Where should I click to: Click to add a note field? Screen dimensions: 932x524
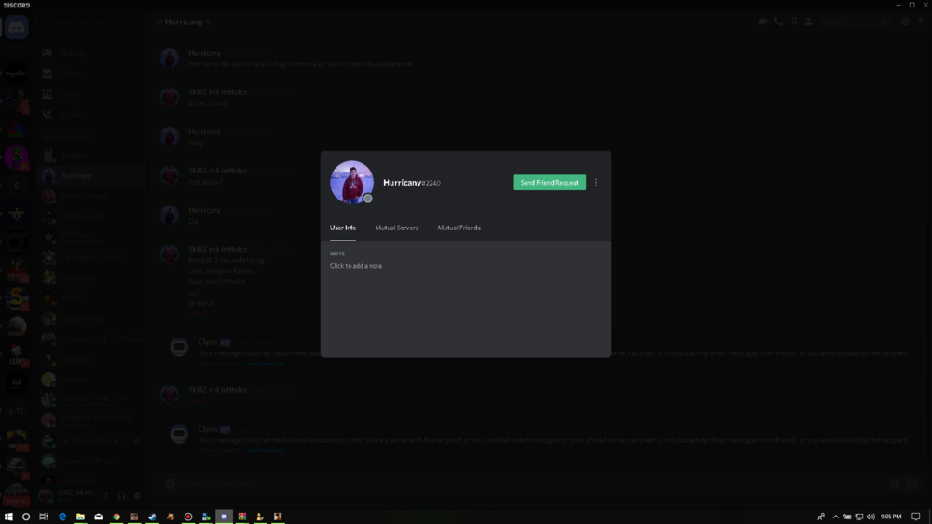tap(356, 266)
